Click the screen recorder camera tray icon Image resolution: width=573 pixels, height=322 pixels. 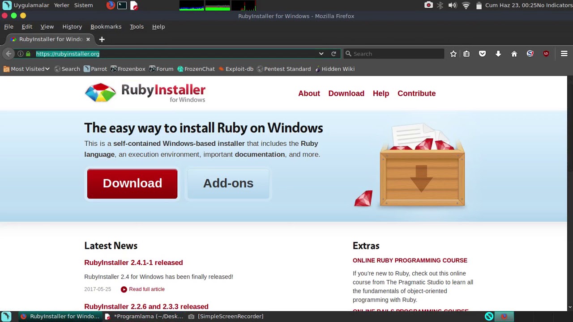[x=428, y=5]
